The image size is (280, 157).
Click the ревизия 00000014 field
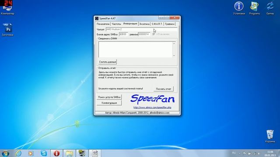coord(144,34)
